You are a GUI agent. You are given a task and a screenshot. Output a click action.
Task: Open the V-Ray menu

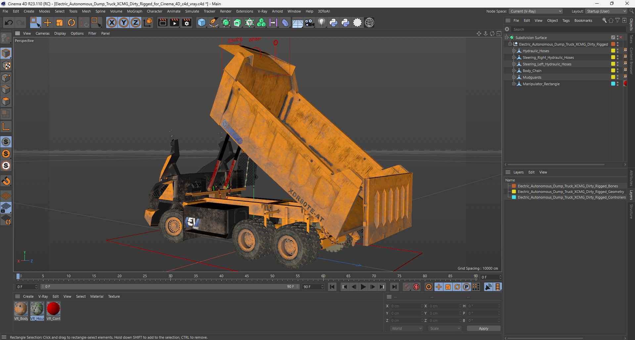[262, 11]
